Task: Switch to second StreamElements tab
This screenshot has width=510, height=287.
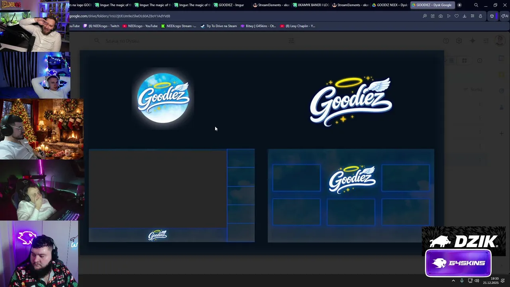Action: pos(350,5)
